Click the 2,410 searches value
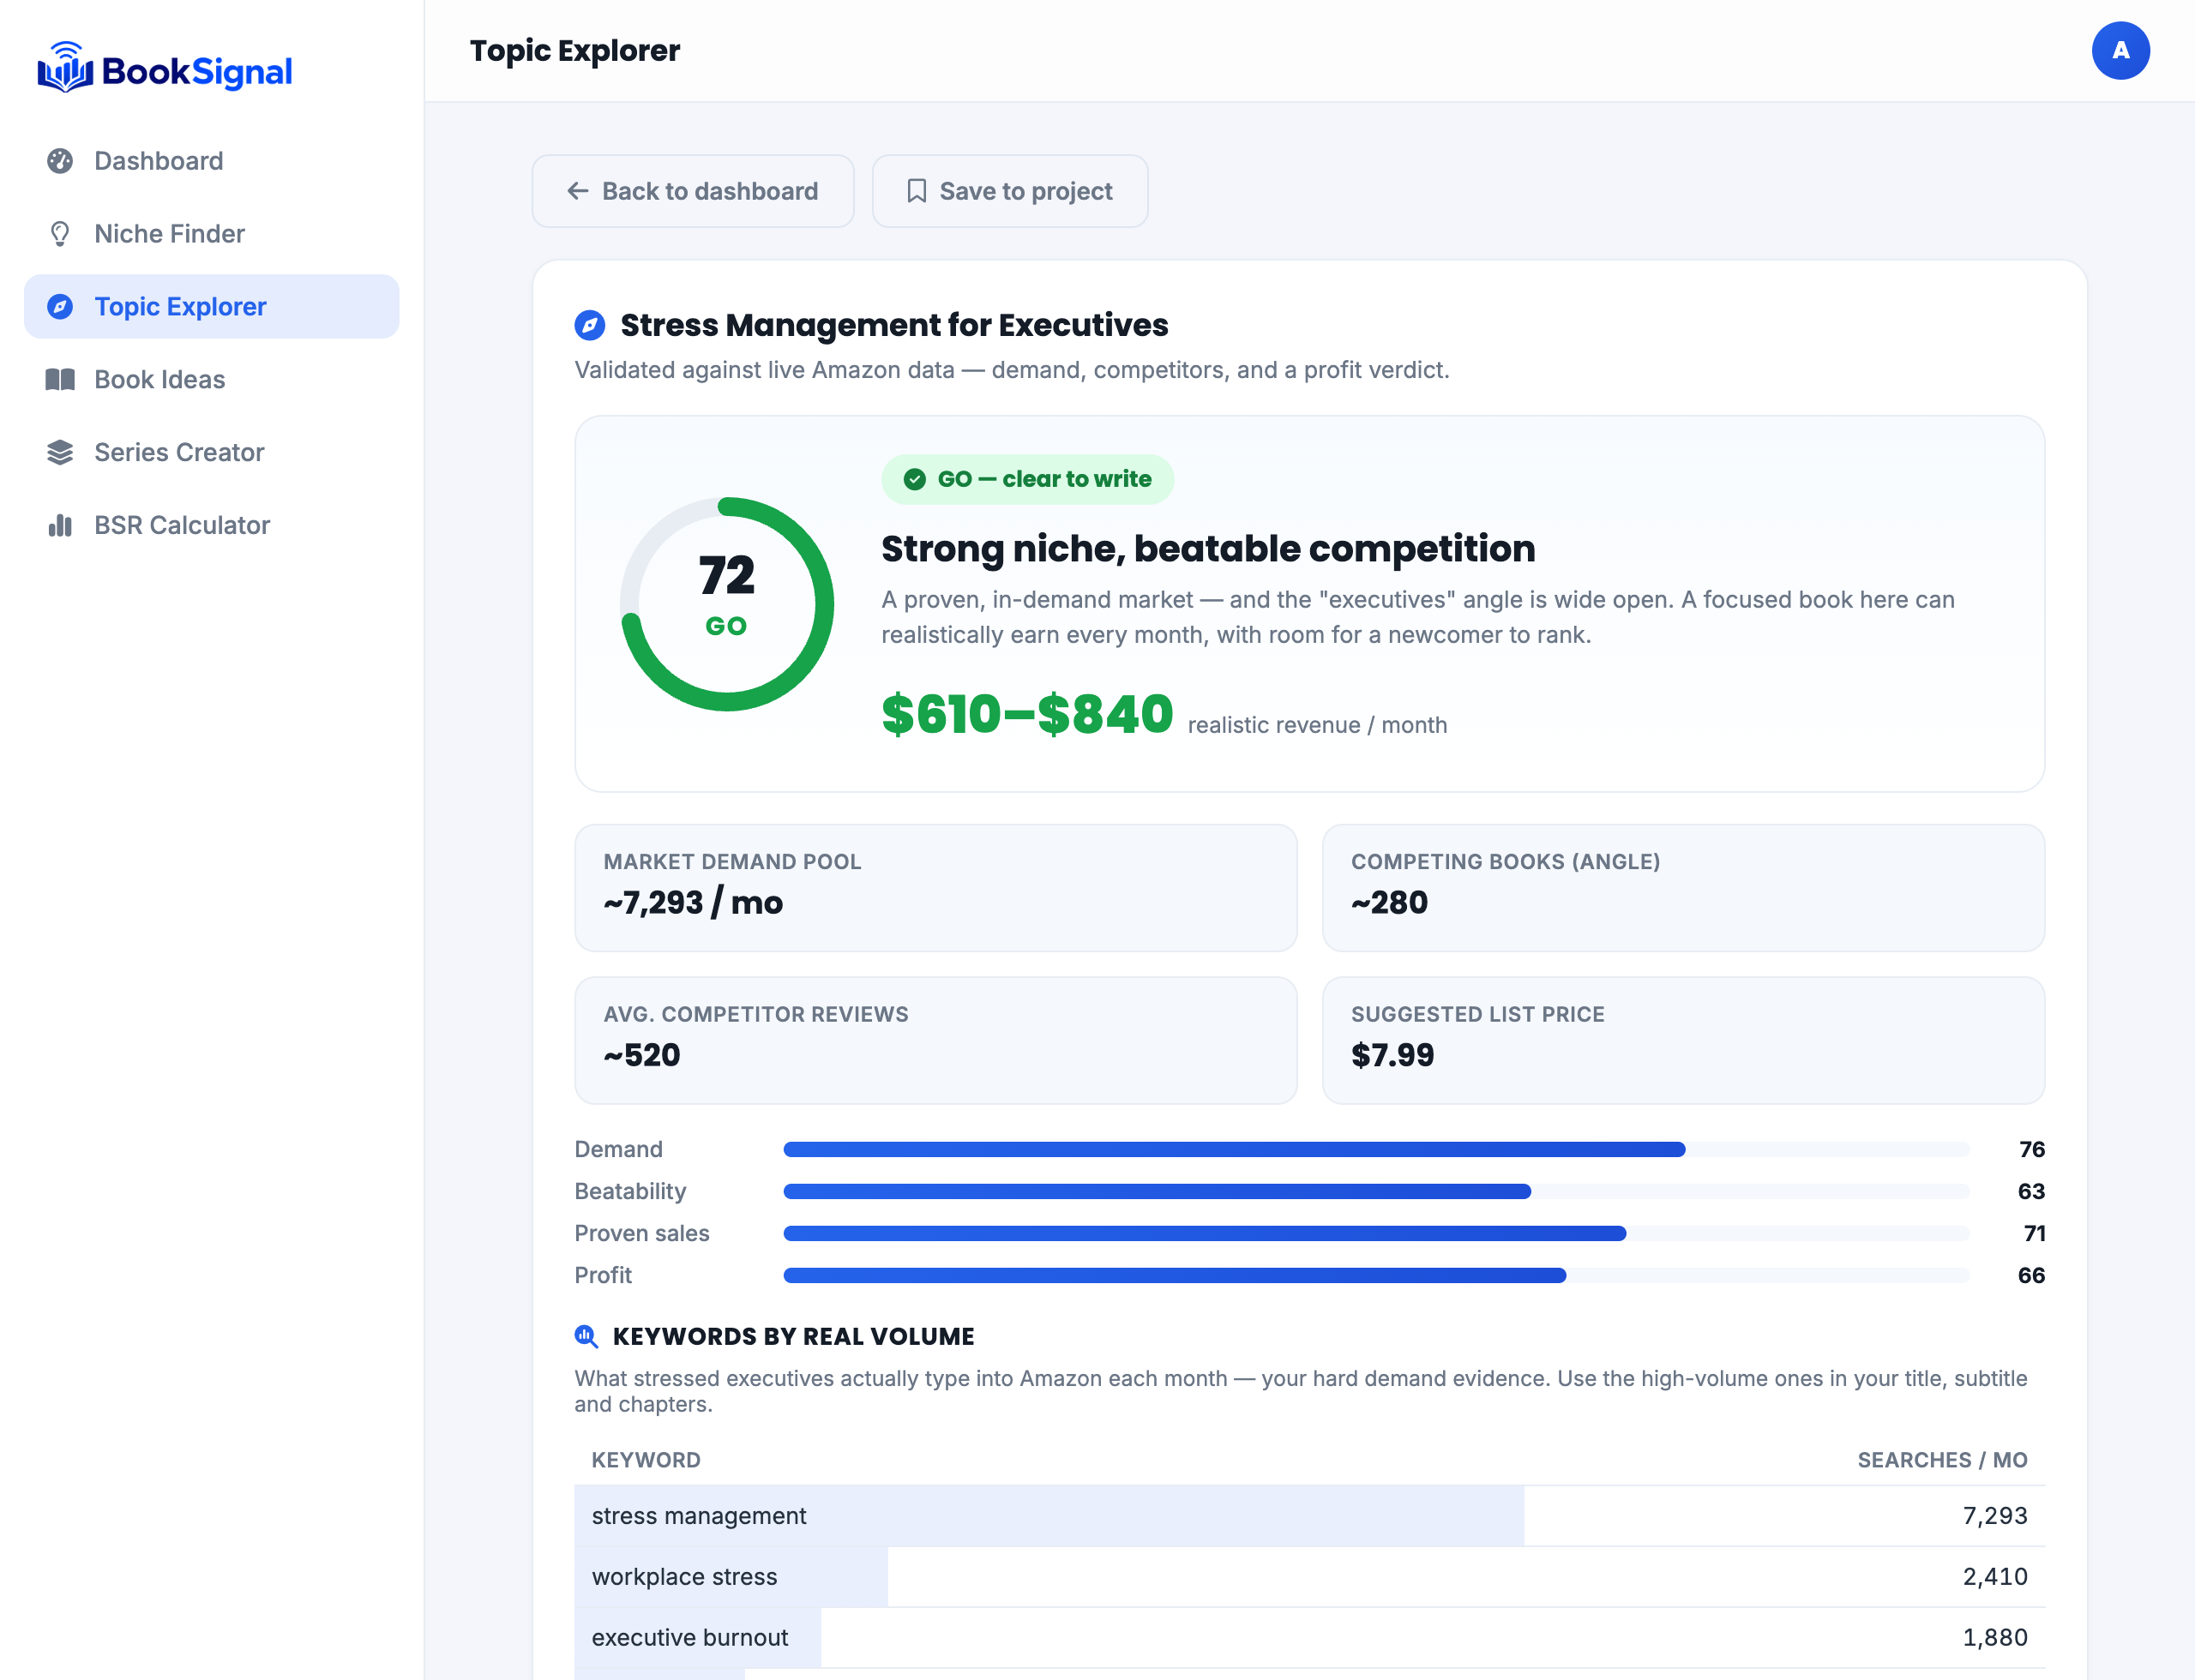The image size is (2195, 1680). (x=1994, y=1577)
